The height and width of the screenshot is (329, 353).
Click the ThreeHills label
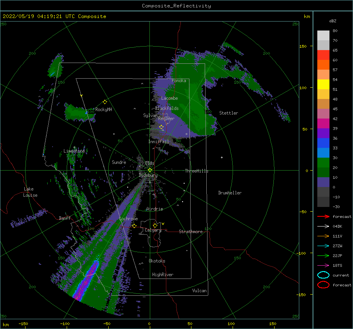(x=197, y=171)
